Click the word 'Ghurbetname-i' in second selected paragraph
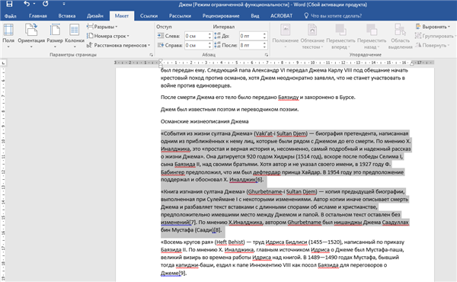This screenshot has height=282, width=457. point(267,191)
